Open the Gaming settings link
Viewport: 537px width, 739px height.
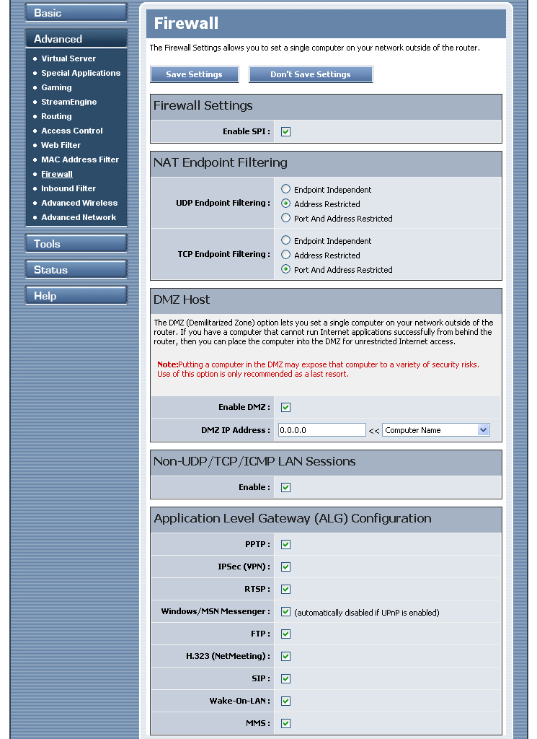click(56, 87)
